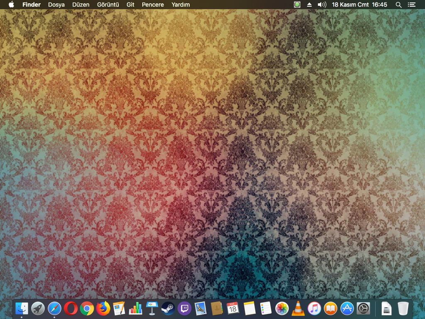
Task: Launch Google Chrome from the dock
Action: [x=87, y=308]
